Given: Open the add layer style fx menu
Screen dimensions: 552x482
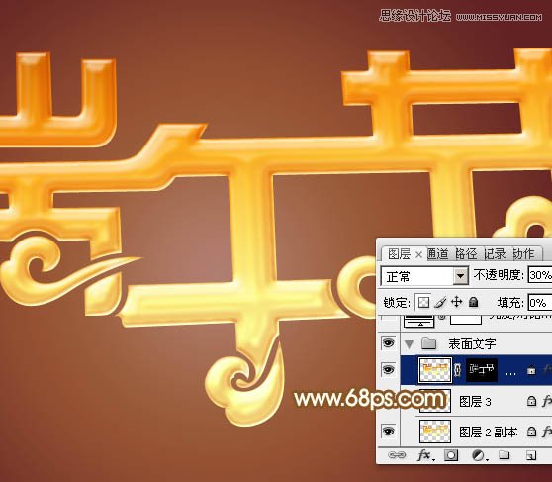Looking at the screenshot, I should coord(425,455).
